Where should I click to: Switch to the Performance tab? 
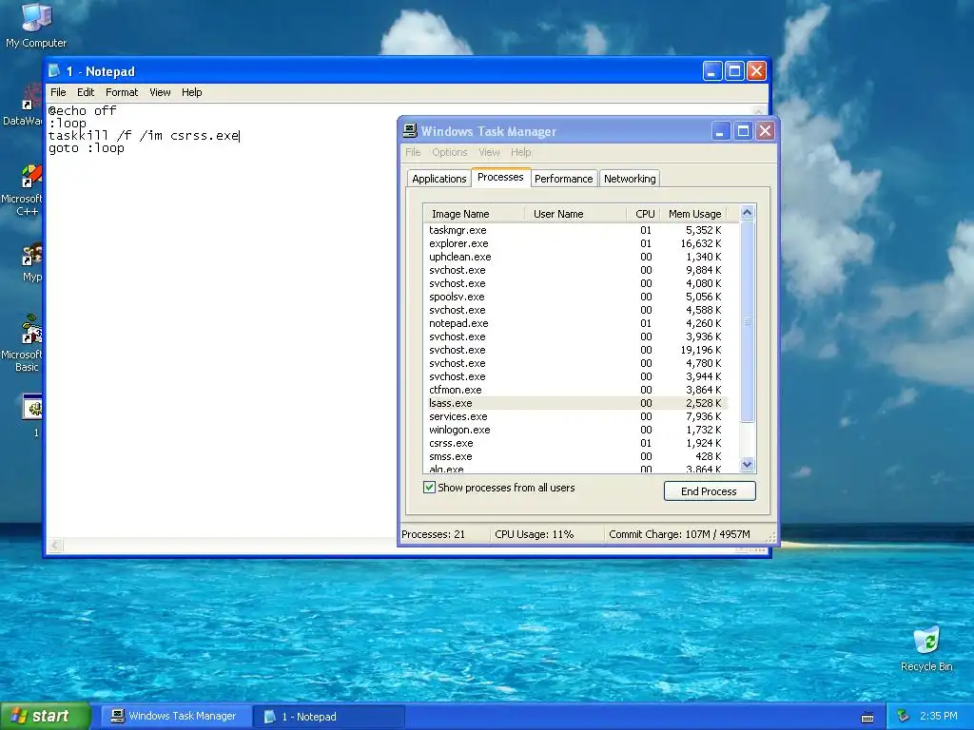(x=564, y=179)
